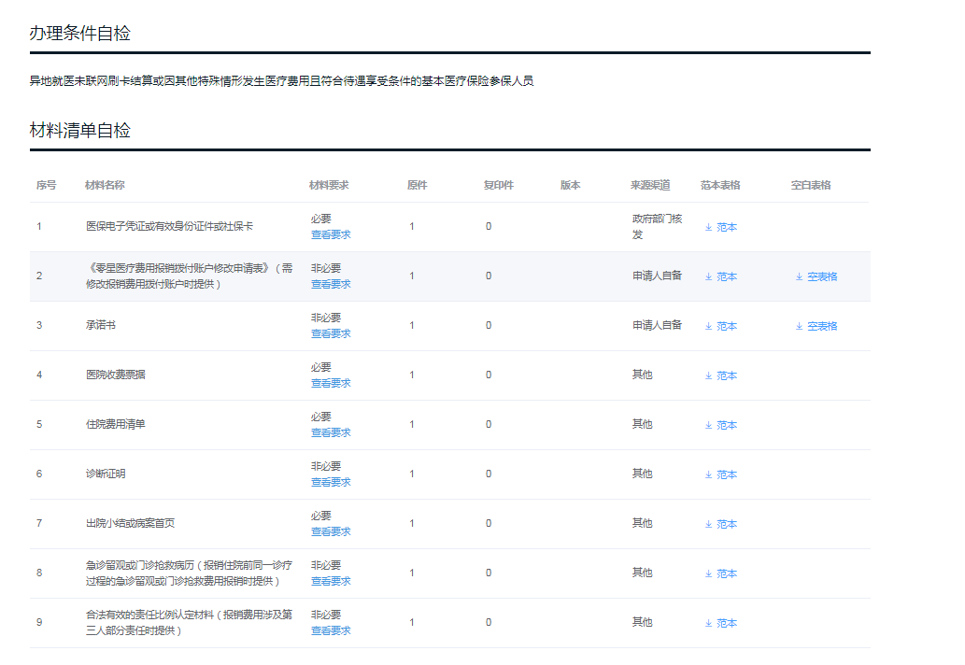
Task: Download 范本 for 合法有效的责任比例认定材料
Action: (726, 623)
